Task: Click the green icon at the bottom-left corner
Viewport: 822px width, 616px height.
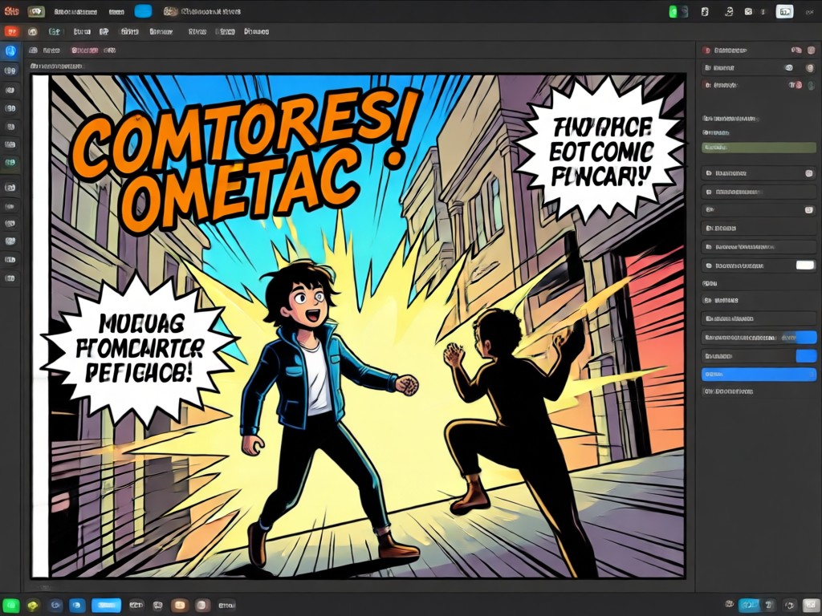Action: 11,605
